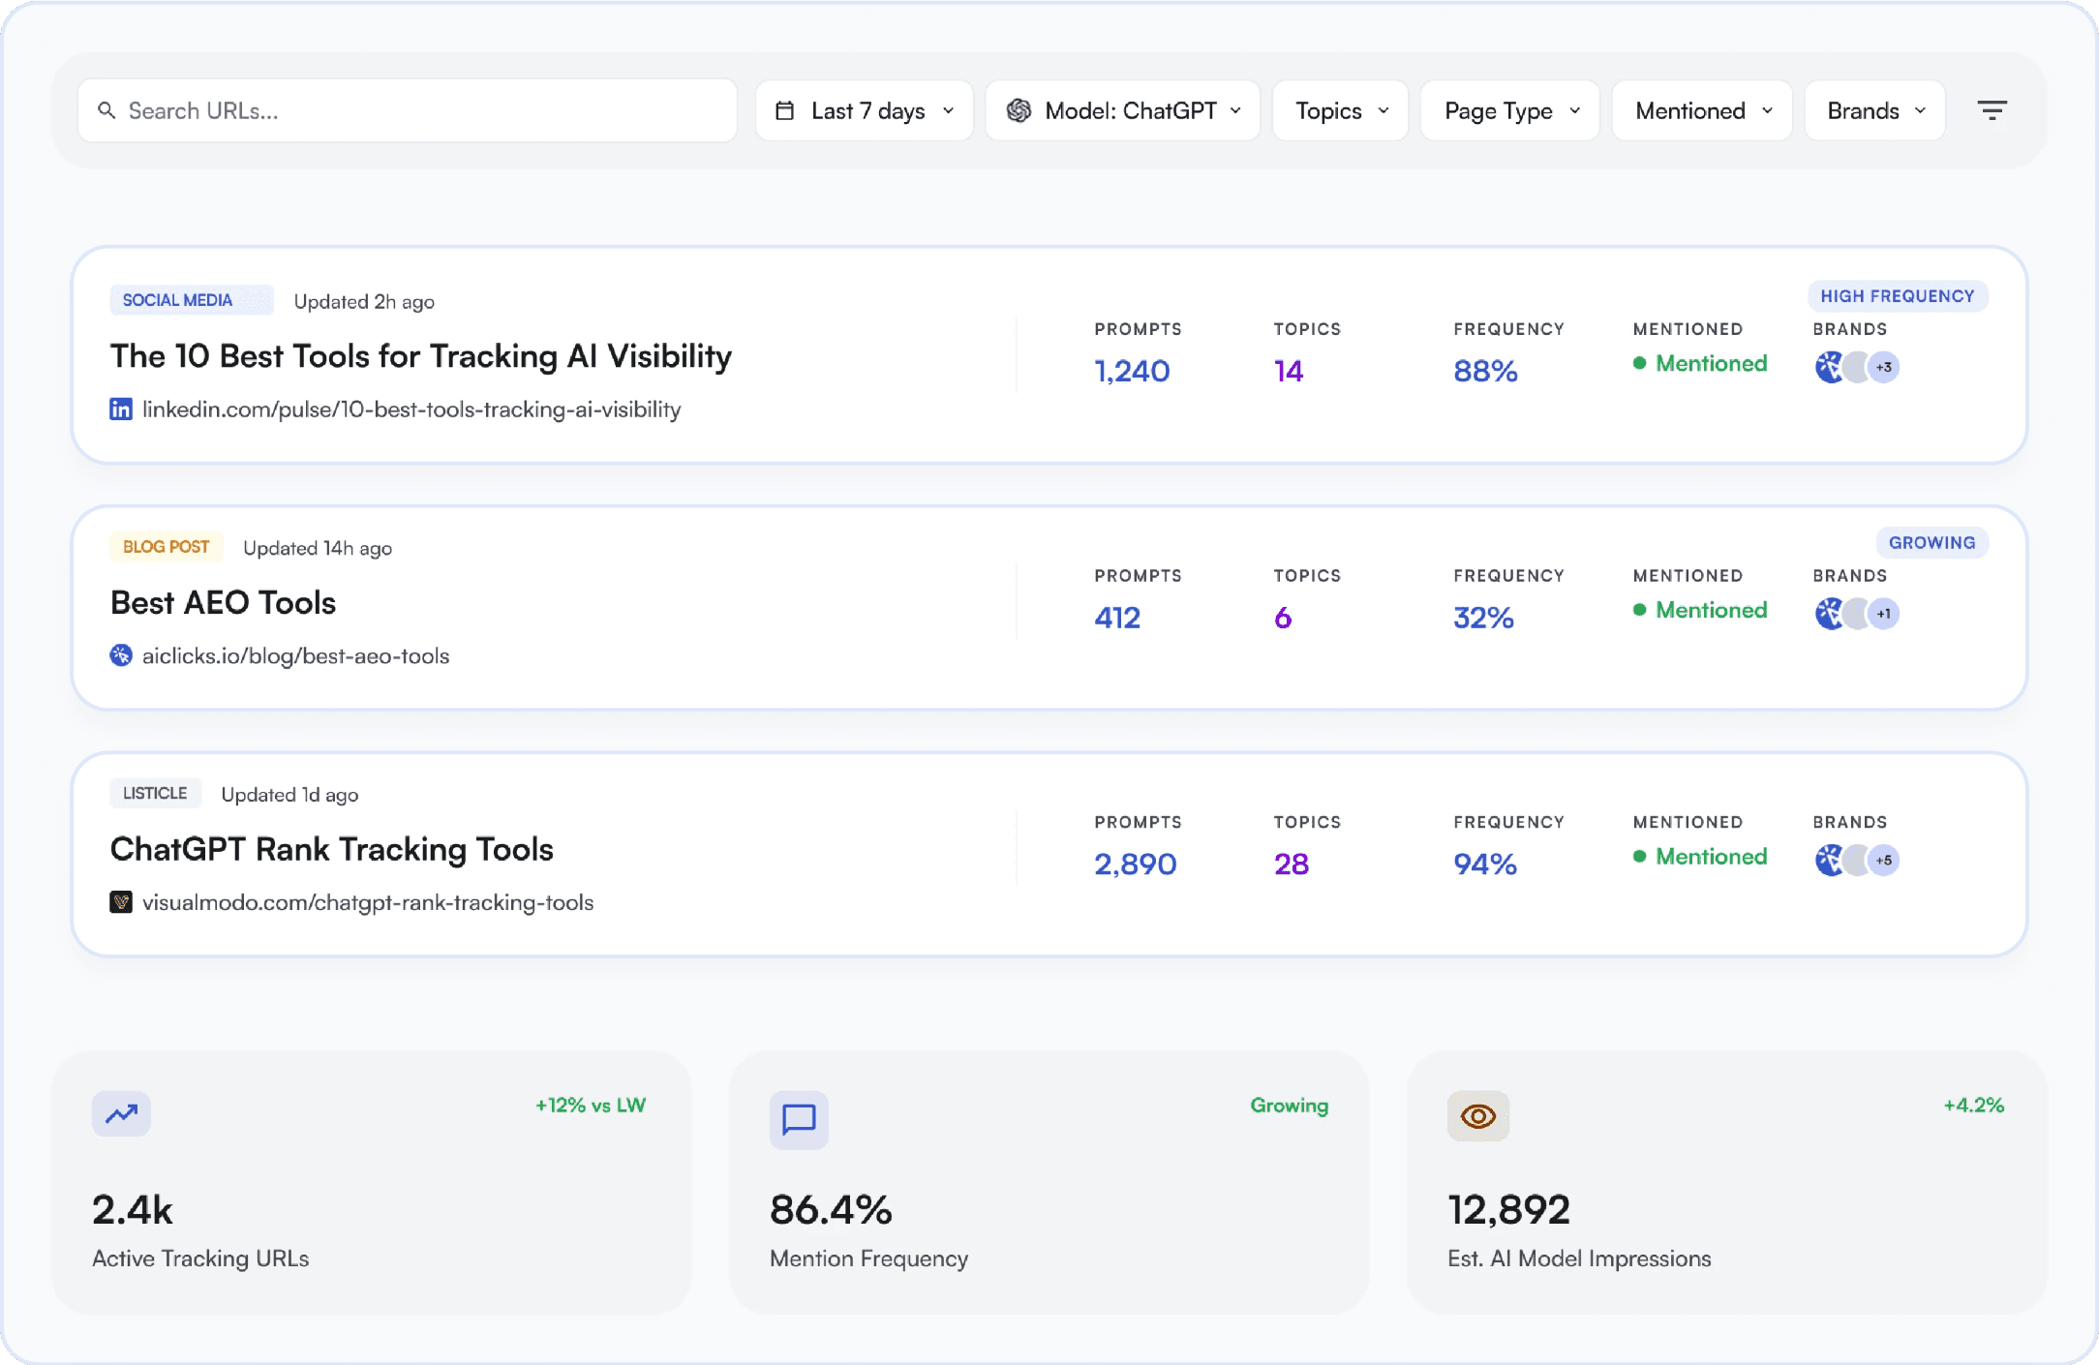Click the +3 brands badge in the LinkedIn row
The image size is (2099, 1365).
(1883, 368)
